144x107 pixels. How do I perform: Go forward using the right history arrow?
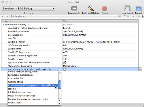point(7,16)
